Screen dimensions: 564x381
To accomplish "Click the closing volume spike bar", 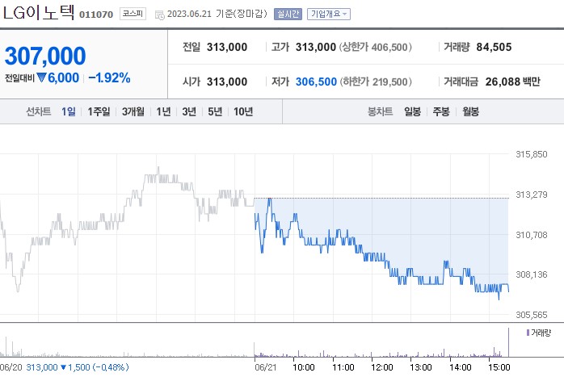I will point(508,341).
